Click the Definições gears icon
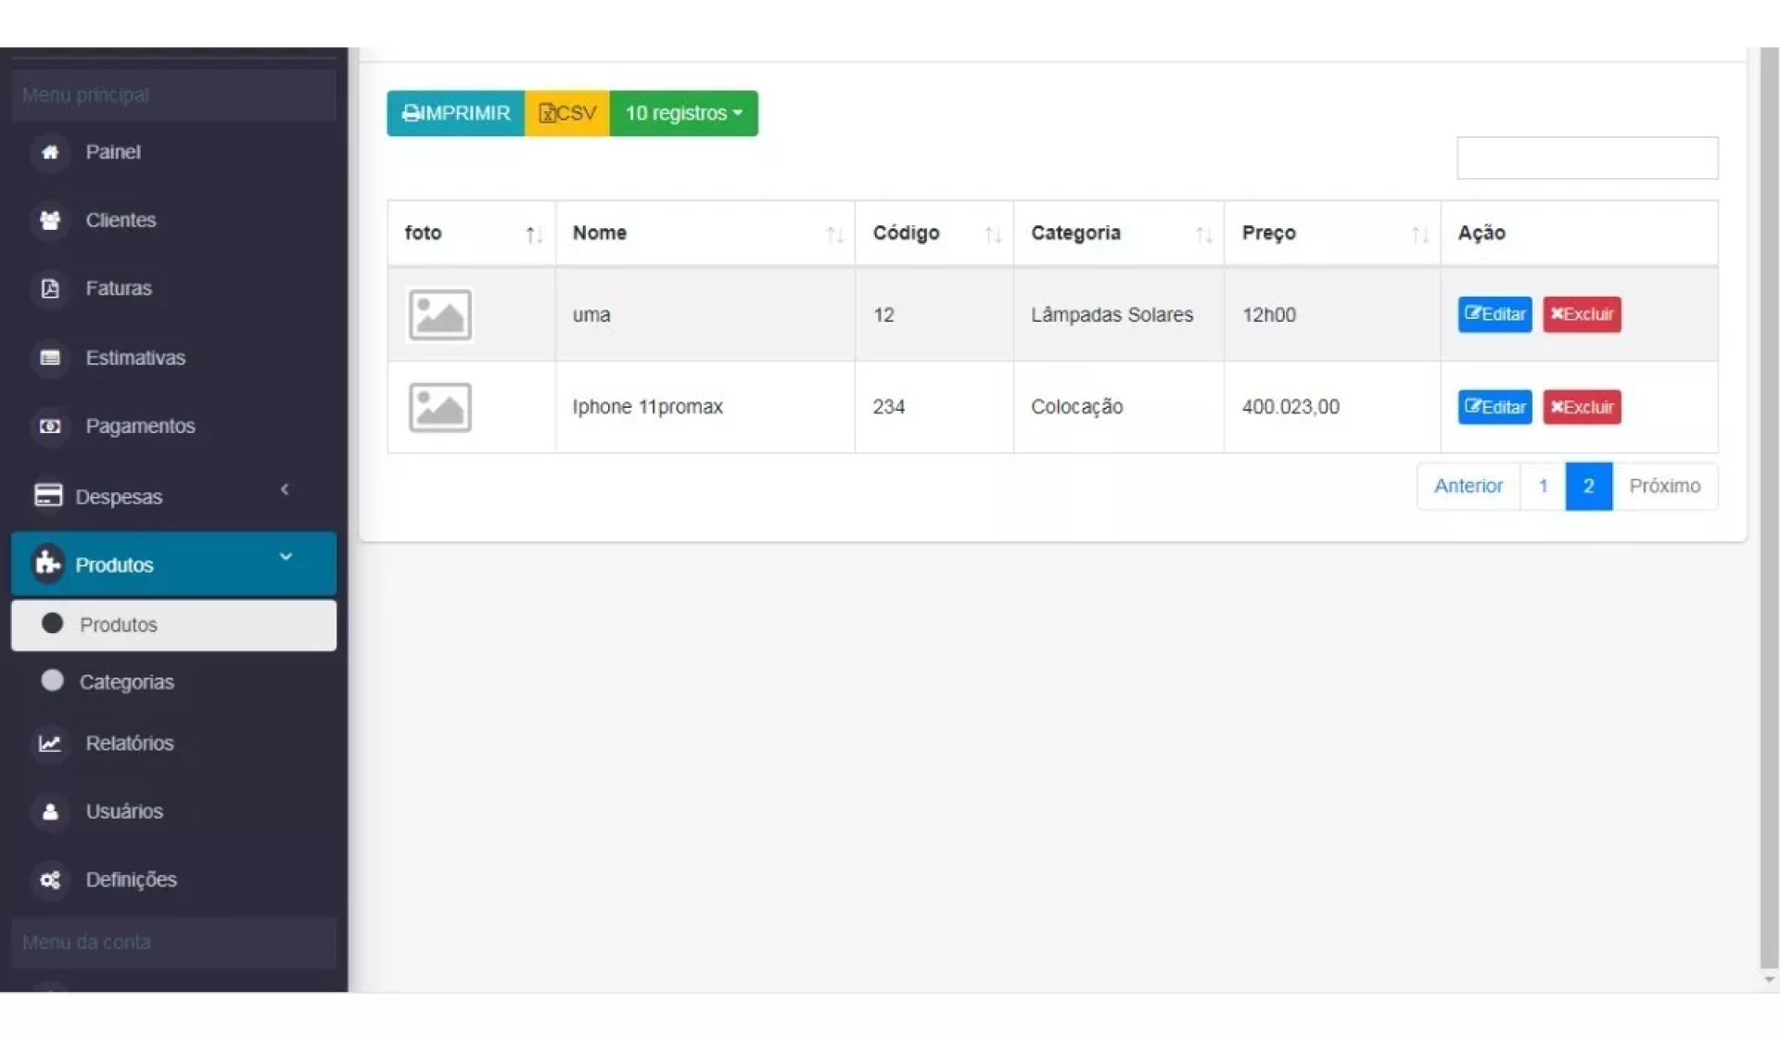Image resolution: width=1780 pixels, height=1041 pixels. [50, 880]
